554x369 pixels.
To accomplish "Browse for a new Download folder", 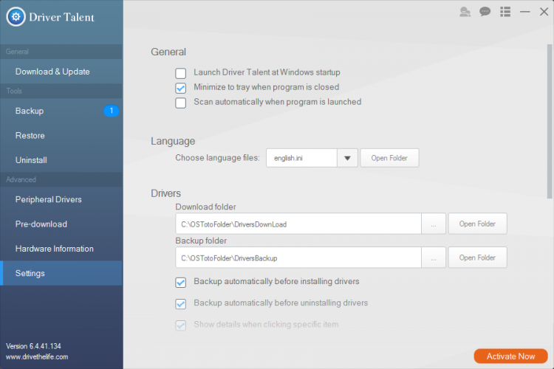I will (x=434, y=224).
